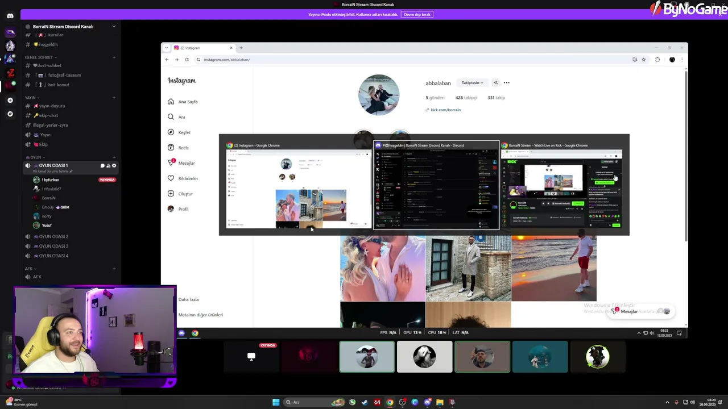
Task: Open Keşfet explore in Instagram sidebar
Action: tap(179, 132)
